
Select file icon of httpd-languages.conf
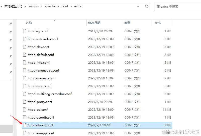point(25,70)
